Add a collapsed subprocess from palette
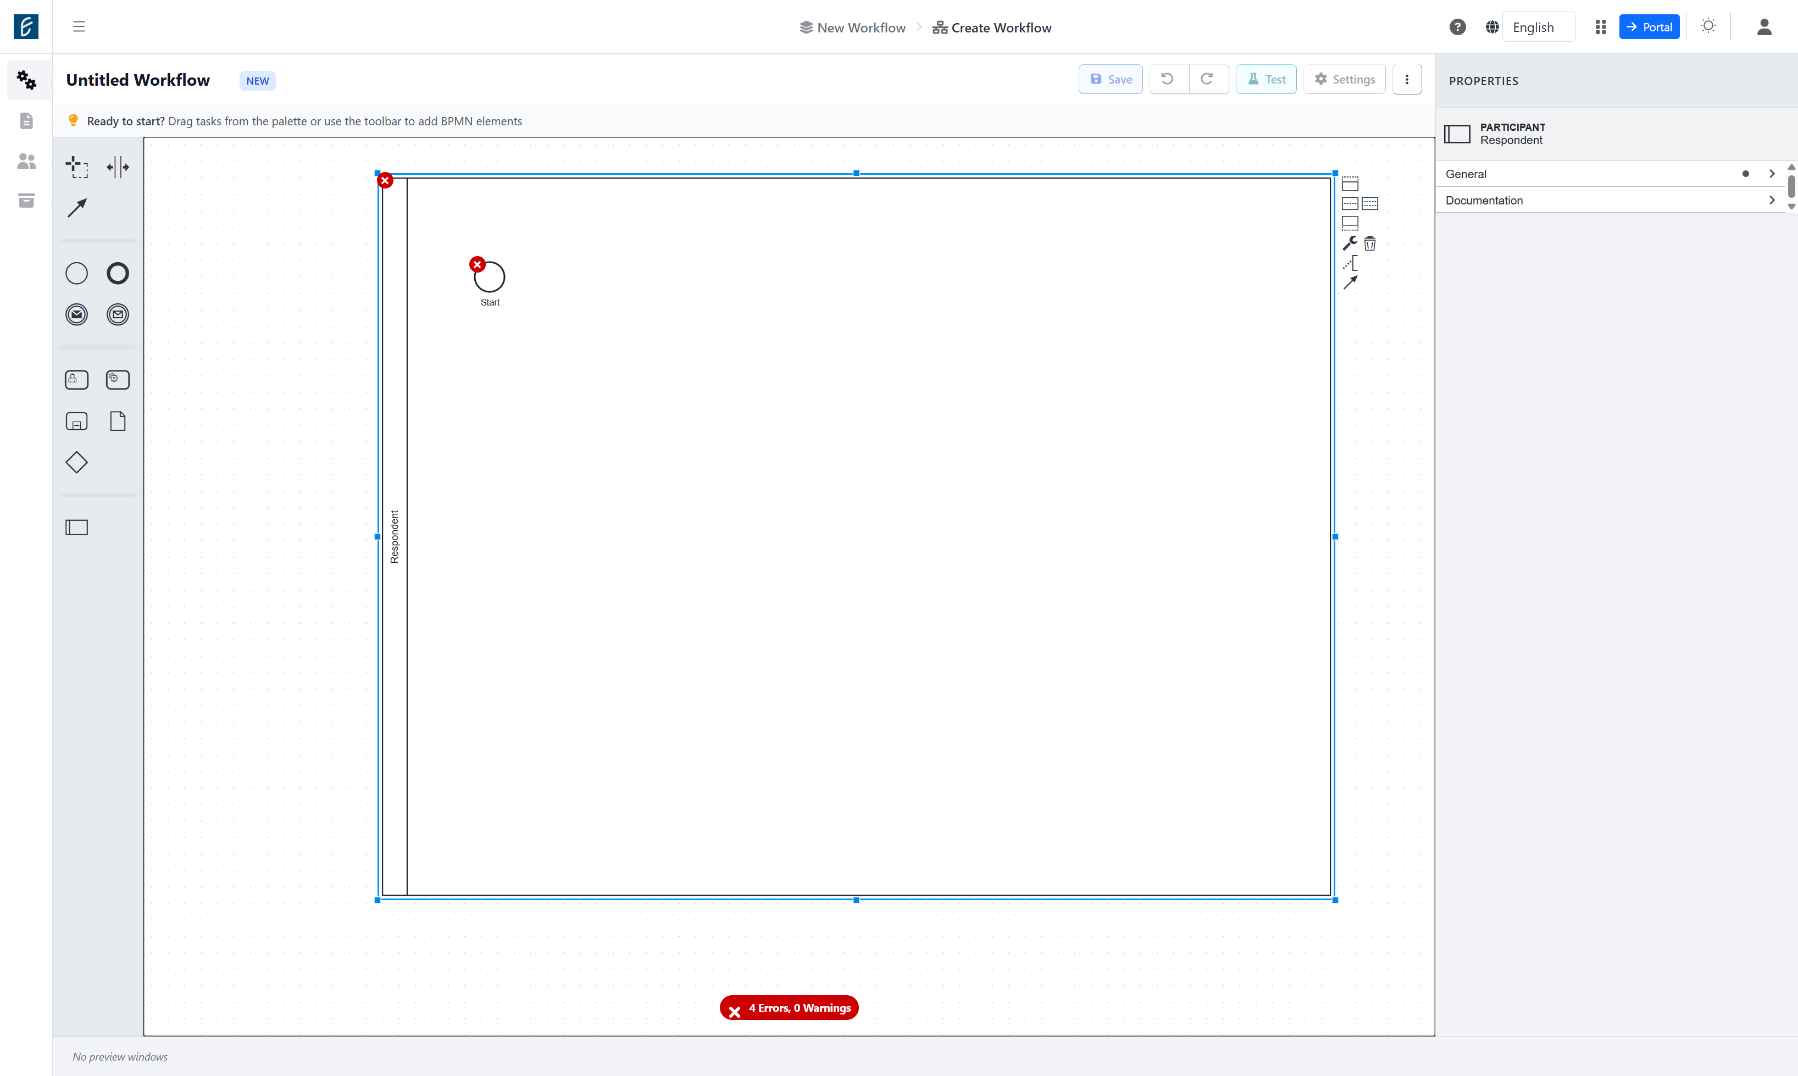The image size is (1798, 1076). coord(77,421)
